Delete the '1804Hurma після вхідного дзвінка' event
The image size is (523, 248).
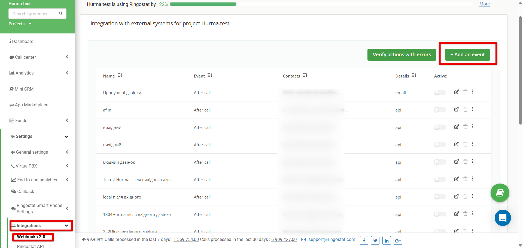click(465, 214)
